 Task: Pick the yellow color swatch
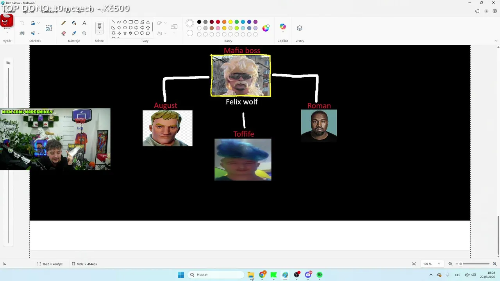[x=230, y=22]
